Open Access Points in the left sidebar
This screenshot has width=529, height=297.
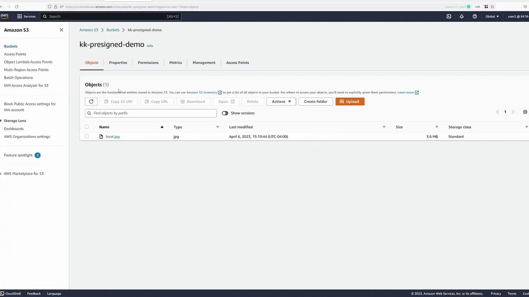pyautogui.click(x=15, y=54)
